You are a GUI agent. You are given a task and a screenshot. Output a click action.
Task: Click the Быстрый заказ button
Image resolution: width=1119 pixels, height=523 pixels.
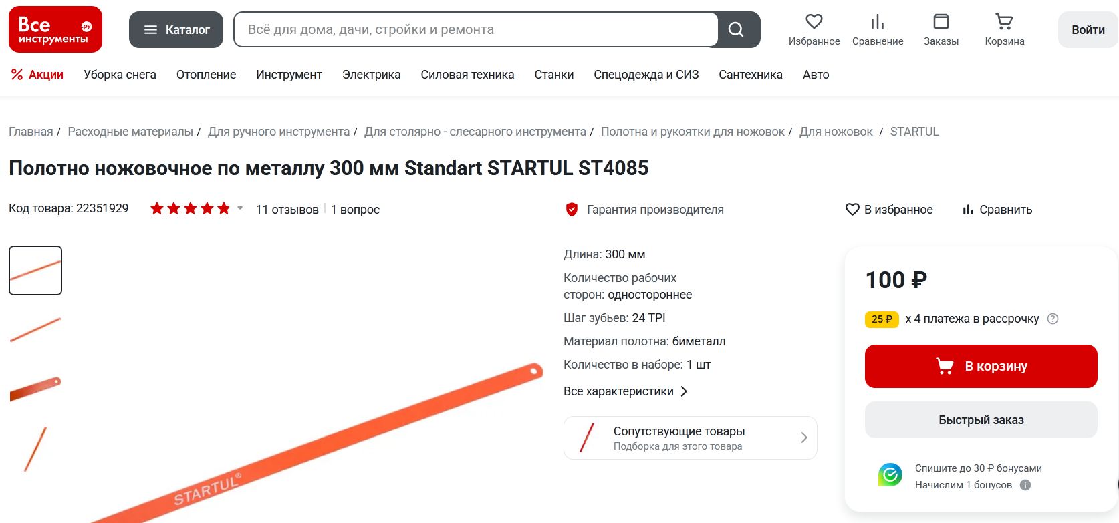[x=981, y=420]
